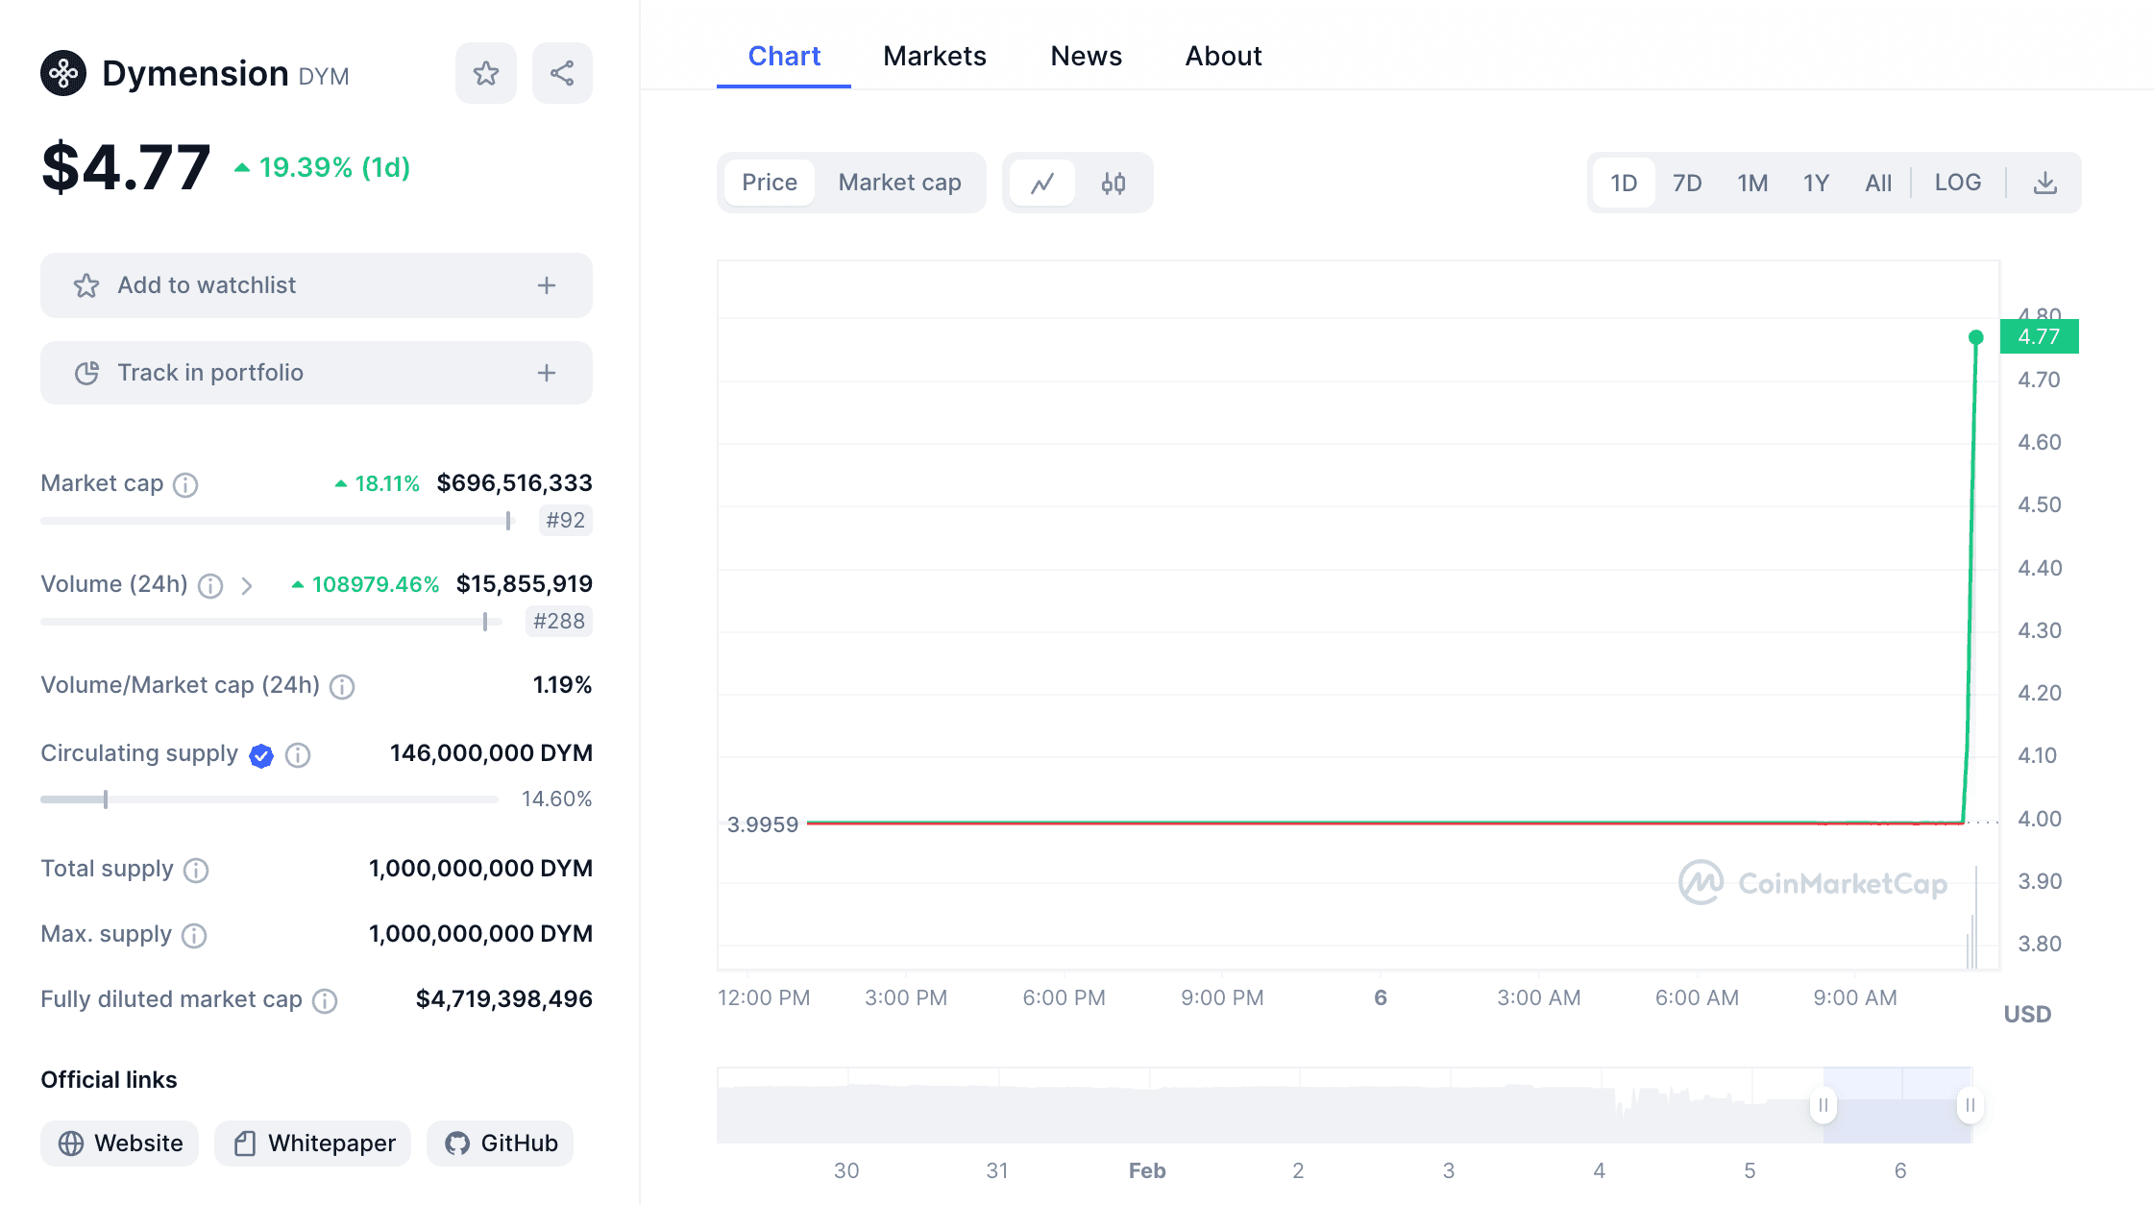
Task: Open the official Website link
Action: [120, 1144]
